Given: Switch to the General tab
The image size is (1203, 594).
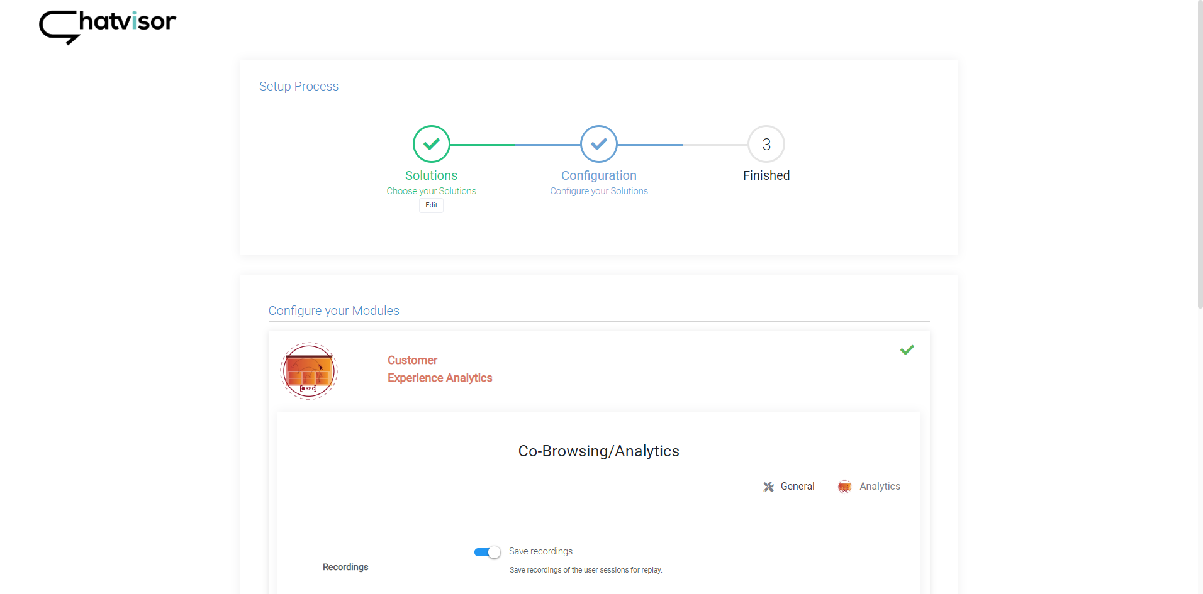Looking at the screenshot, I should point(789,487).
